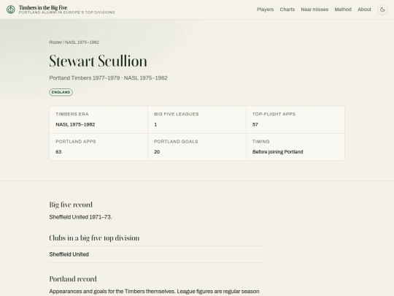The image size is (394, 296).
Task: Click the Sheffield United club row
Action: 157,254
